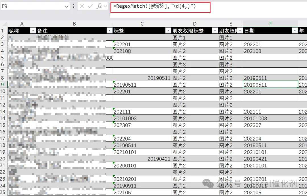Select column F header
This screenshot has height=196, width=307.
click(x=270, y=24)
